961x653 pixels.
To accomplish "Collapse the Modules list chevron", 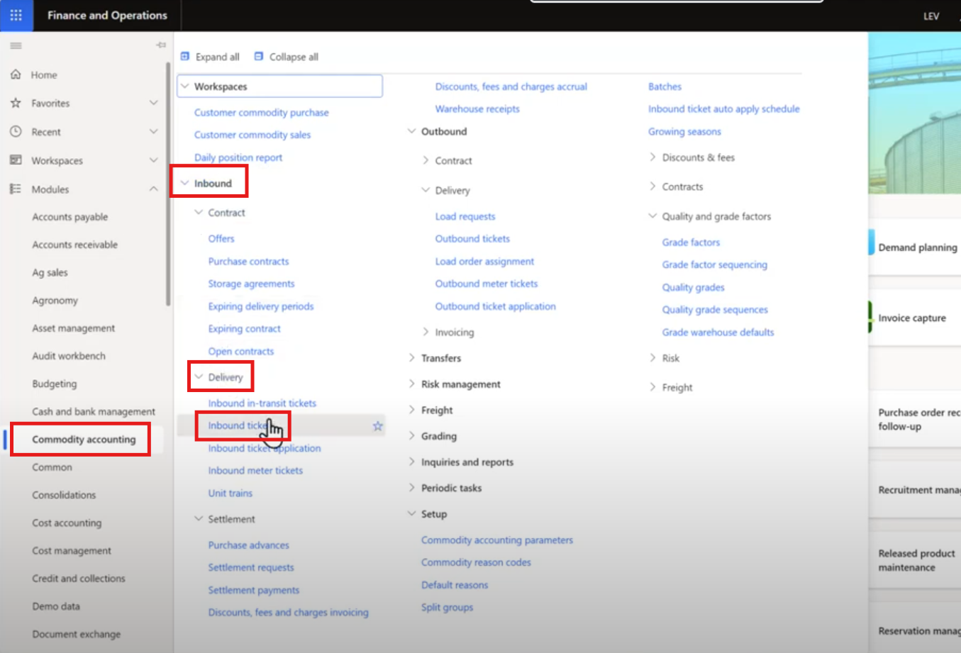I will 153,189.
